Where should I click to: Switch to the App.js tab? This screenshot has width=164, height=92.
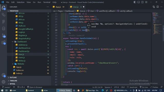click(58, 7)
